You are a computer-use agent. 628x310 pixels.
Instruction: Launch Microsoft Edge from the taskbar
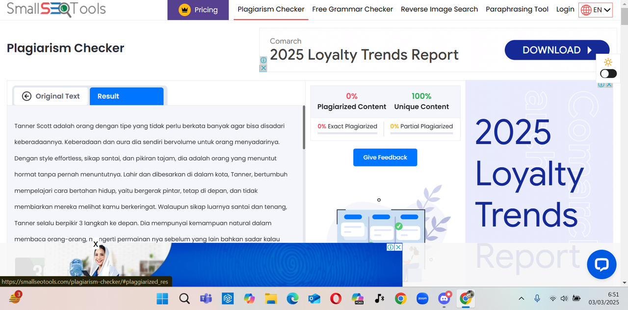pyautogui.click(x=292, y=298)
